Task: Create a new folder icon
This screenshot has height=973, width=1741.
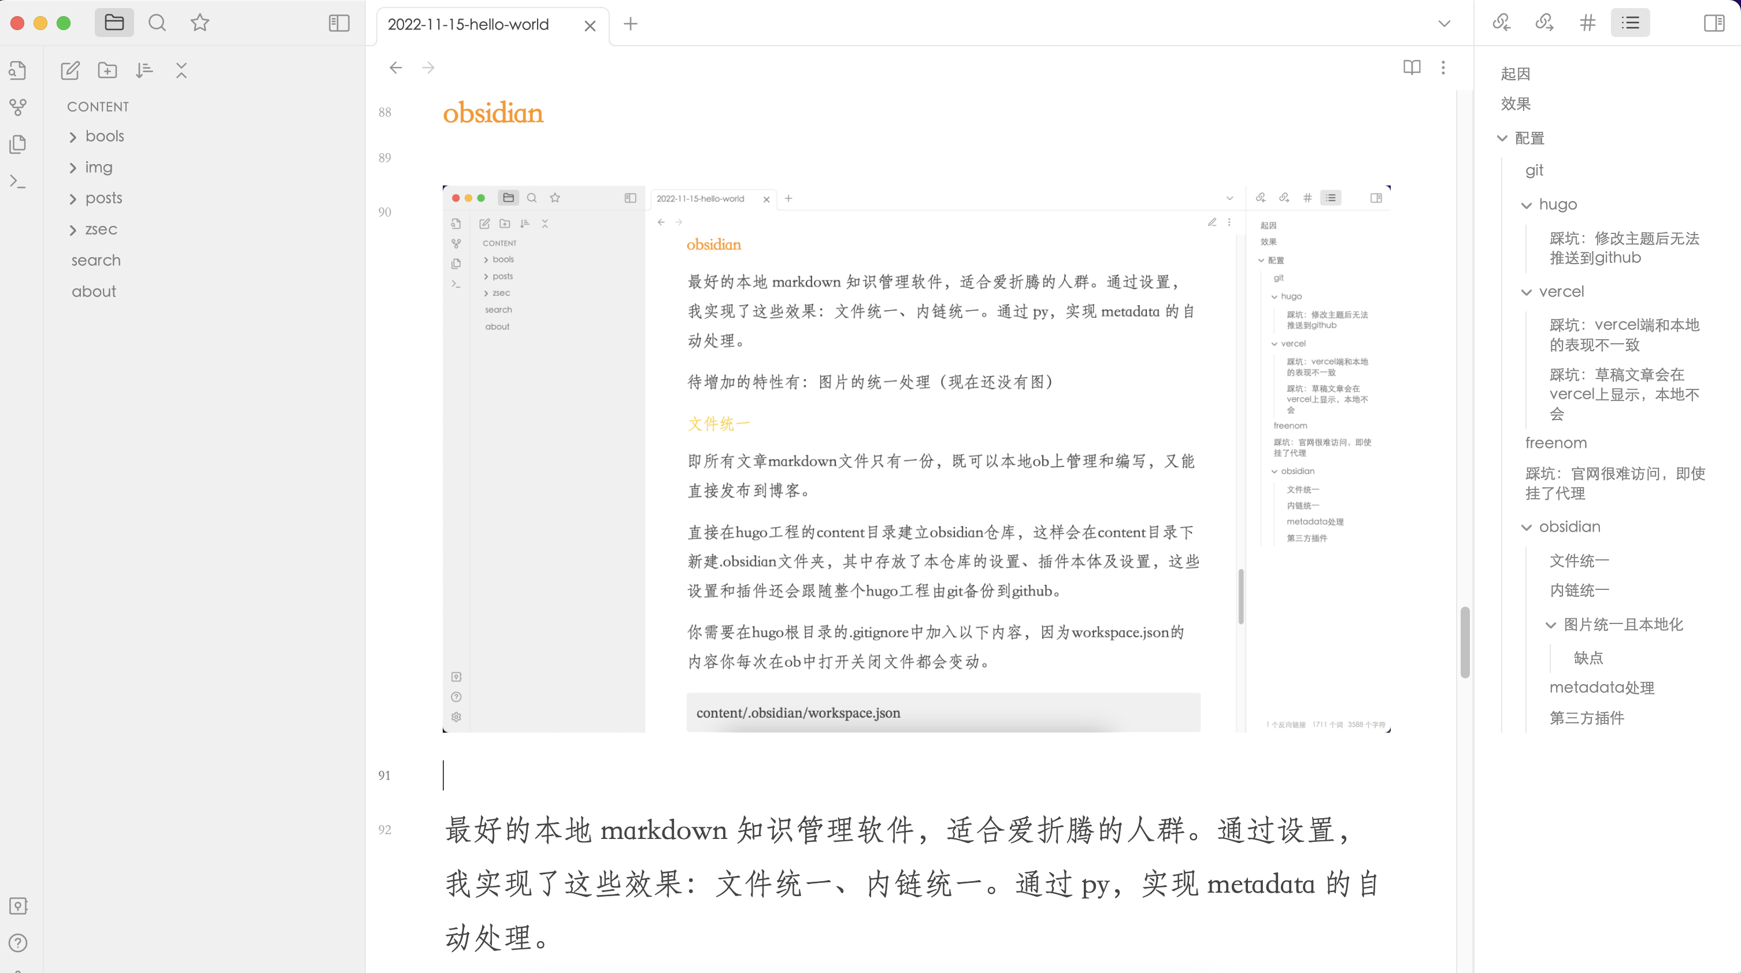Action: [x=107, y=70]
